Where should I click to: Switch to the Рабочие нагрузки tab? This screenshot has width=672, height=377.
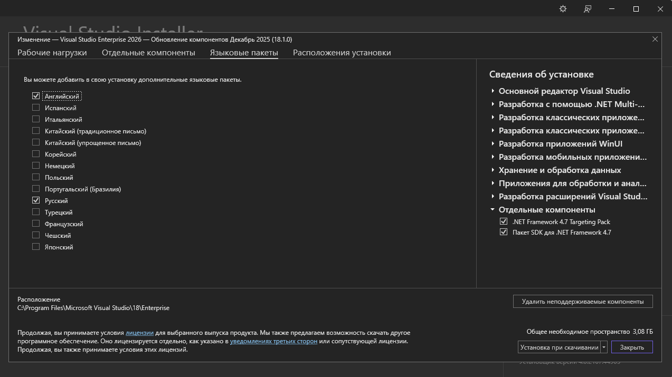pyautogui.click(x=52, y=53)
